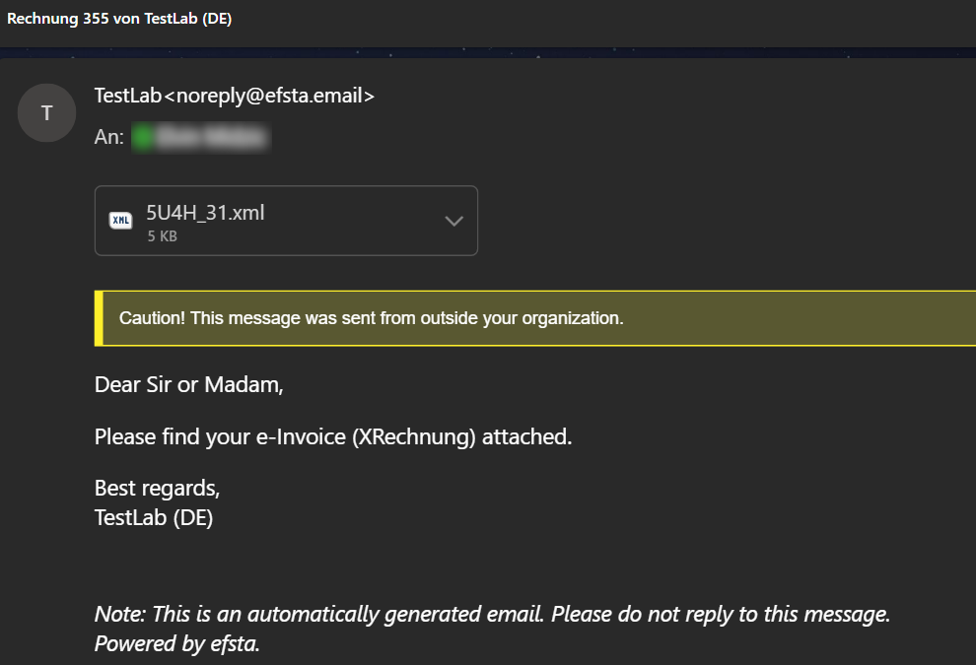Screen dimensions: 976x665
Task: Click the An: label in the header
Action: tap(107, 137)
